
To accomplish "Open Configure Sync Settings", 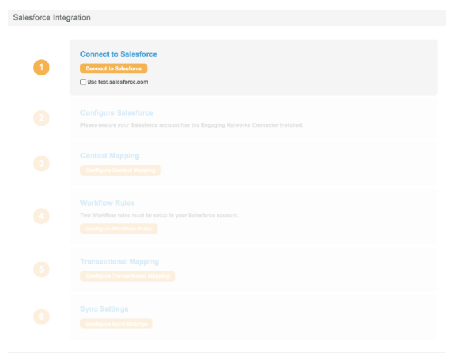I will click(x=116, y=324).
